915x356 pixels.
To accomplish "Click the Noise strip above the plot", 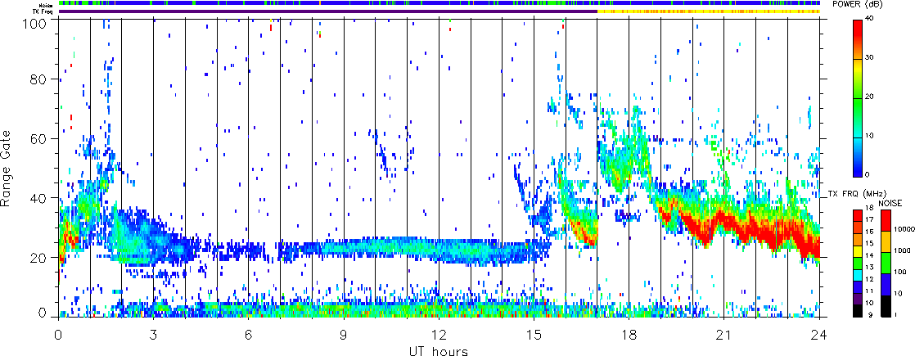I will (x=439, y=3).
